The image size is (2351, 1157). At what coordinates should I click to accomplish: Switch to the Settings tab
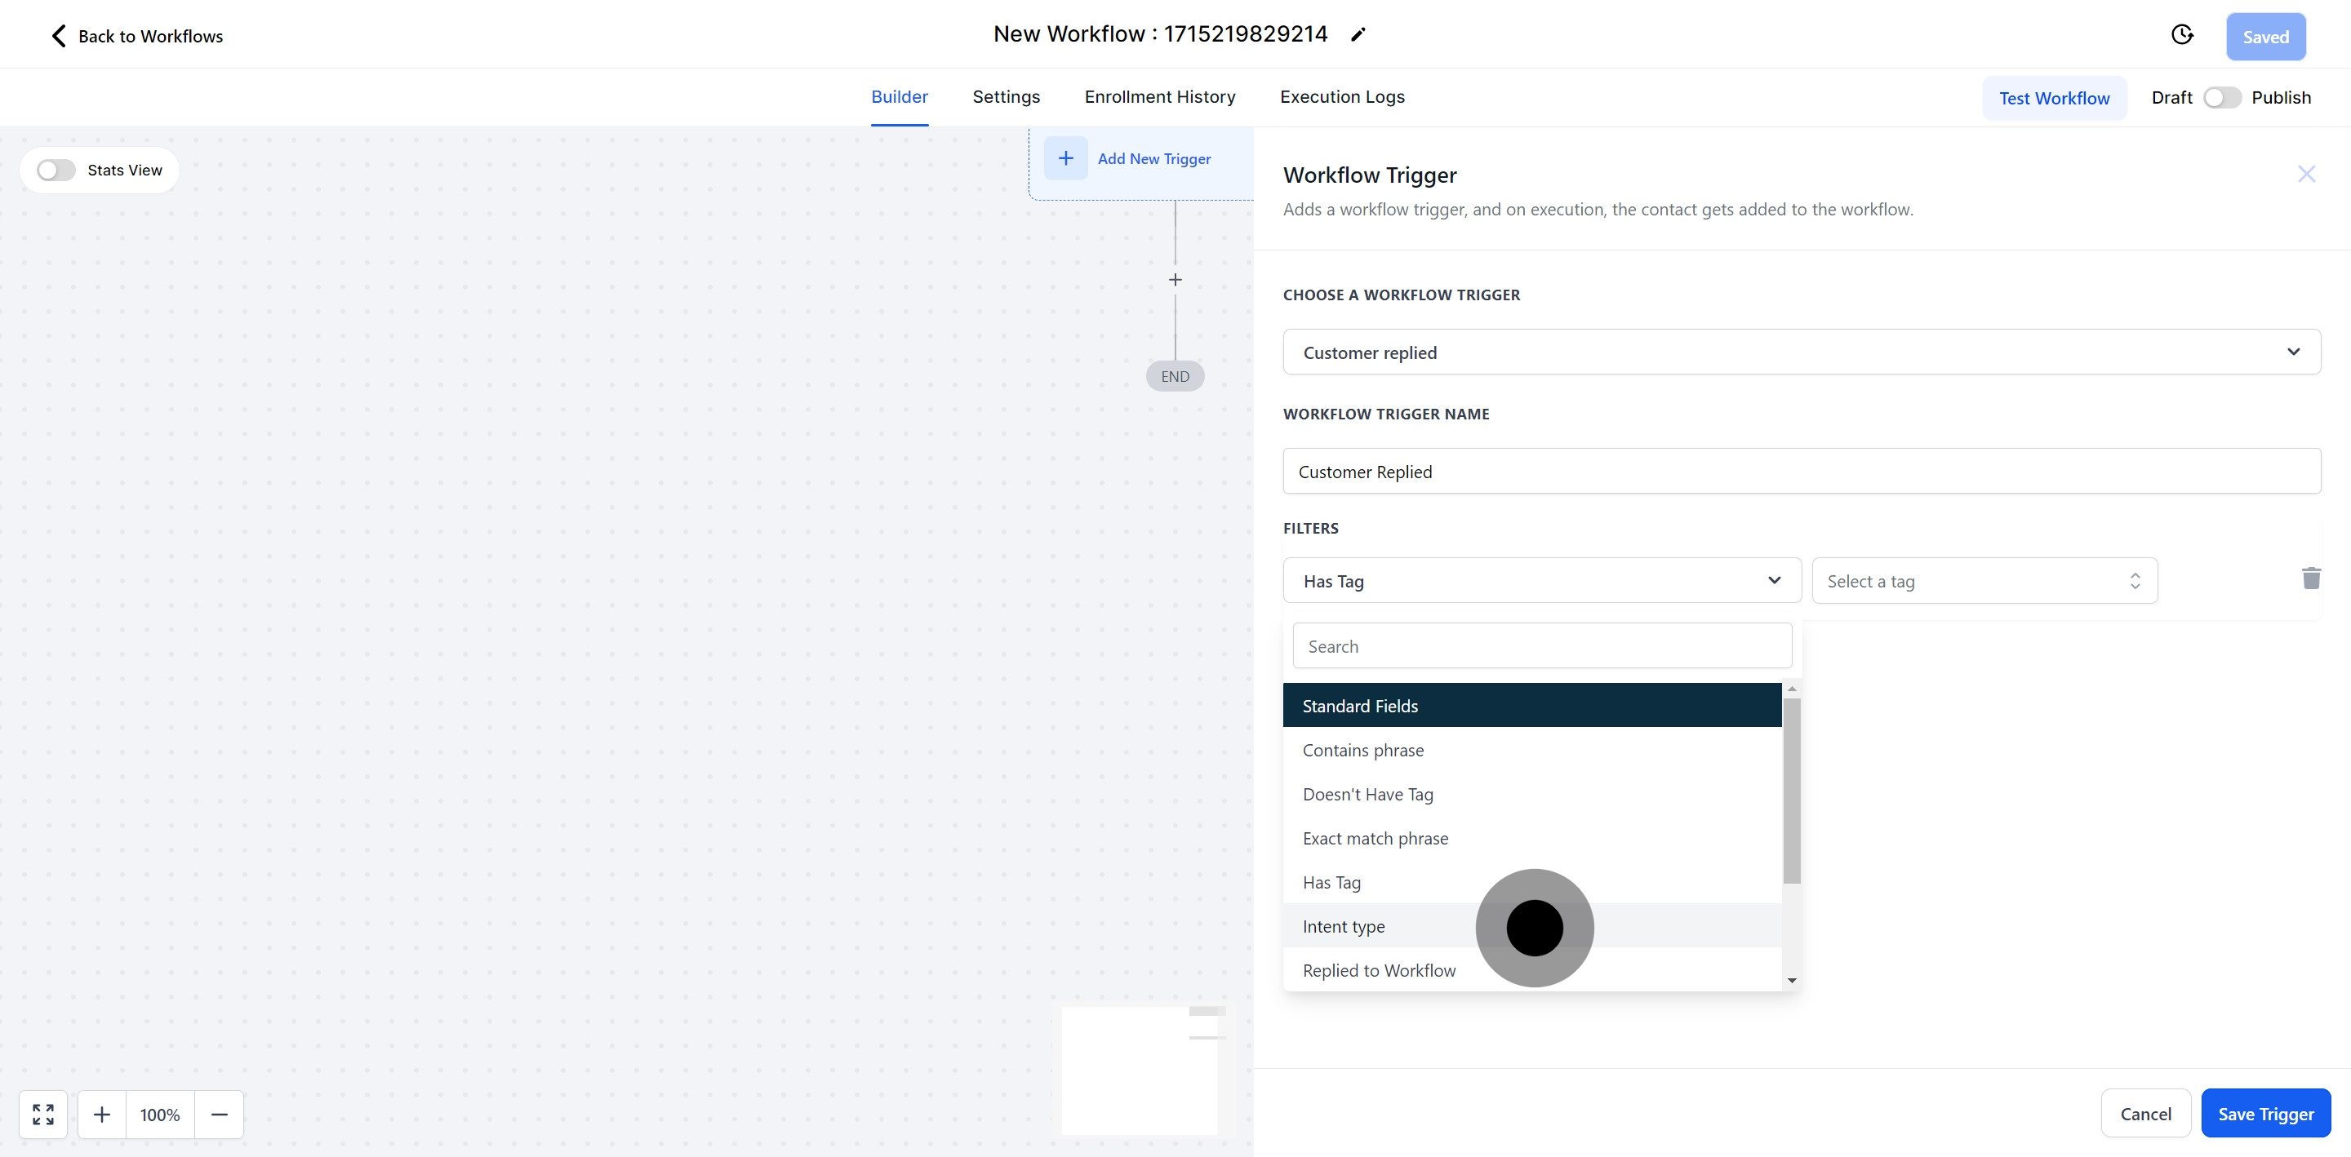click(x=1006, y=97)
